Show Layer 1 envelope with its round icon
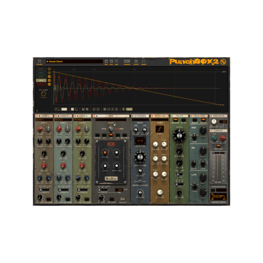This screenshot has width=263, height=263. click(x=49, y=69)
